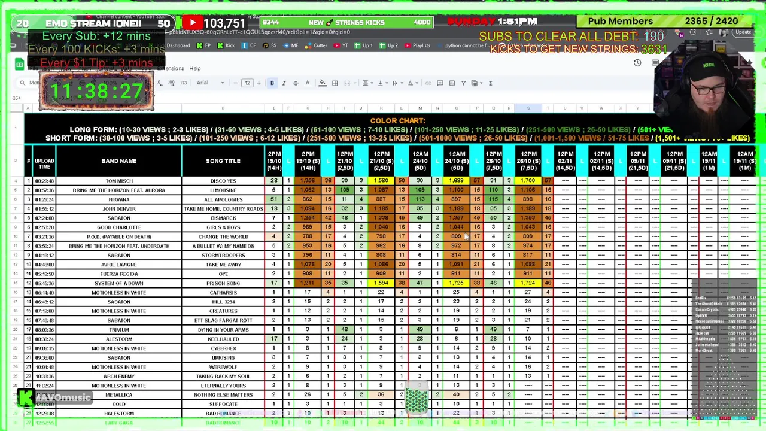Image resolution: width=766 pixels, height=431 pixels.
Task: Open the Arial font dropdown
Action: (211, 83)
